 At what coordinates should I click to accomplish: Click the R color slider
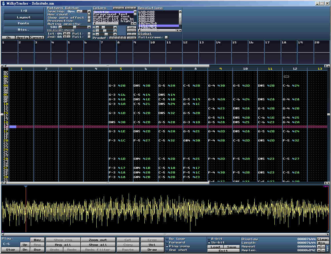coord(103,27)
